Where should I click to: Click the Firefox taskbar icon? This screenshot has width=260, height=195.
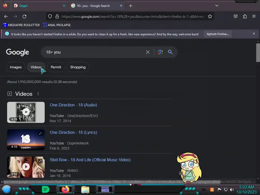click(x=66, y=189)
